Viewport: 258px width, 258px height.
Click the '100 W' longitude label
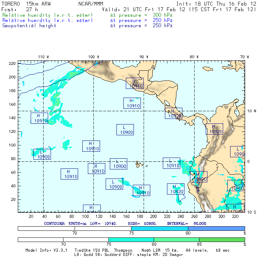(94, 57)
